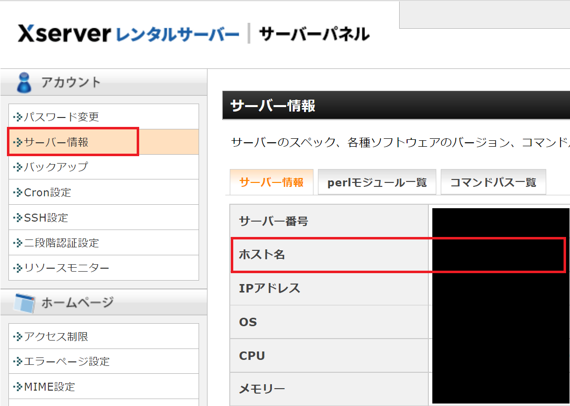Click the OS row label

click(248, 322)
